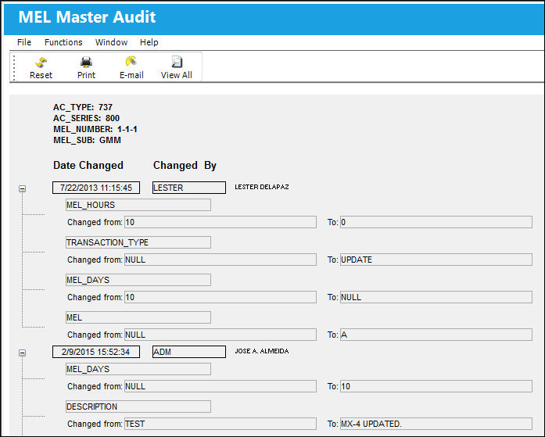Open the Functions menu
The image size is (545, 437).
click(63, 42)
